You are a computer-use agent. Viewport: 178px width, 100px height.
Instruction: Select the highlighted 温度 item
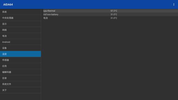(x=20, y=54)
